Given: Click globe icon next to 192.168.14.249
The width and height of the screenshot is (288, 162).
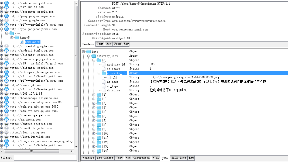Looking at the screenshot, I should (x=6, y=7).
